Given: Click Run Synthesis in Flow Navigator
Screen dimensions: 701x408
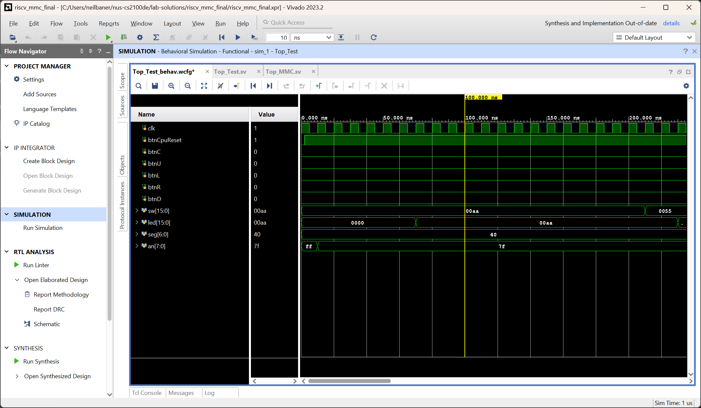Looking at the screenshot, I should coord(41,361).
